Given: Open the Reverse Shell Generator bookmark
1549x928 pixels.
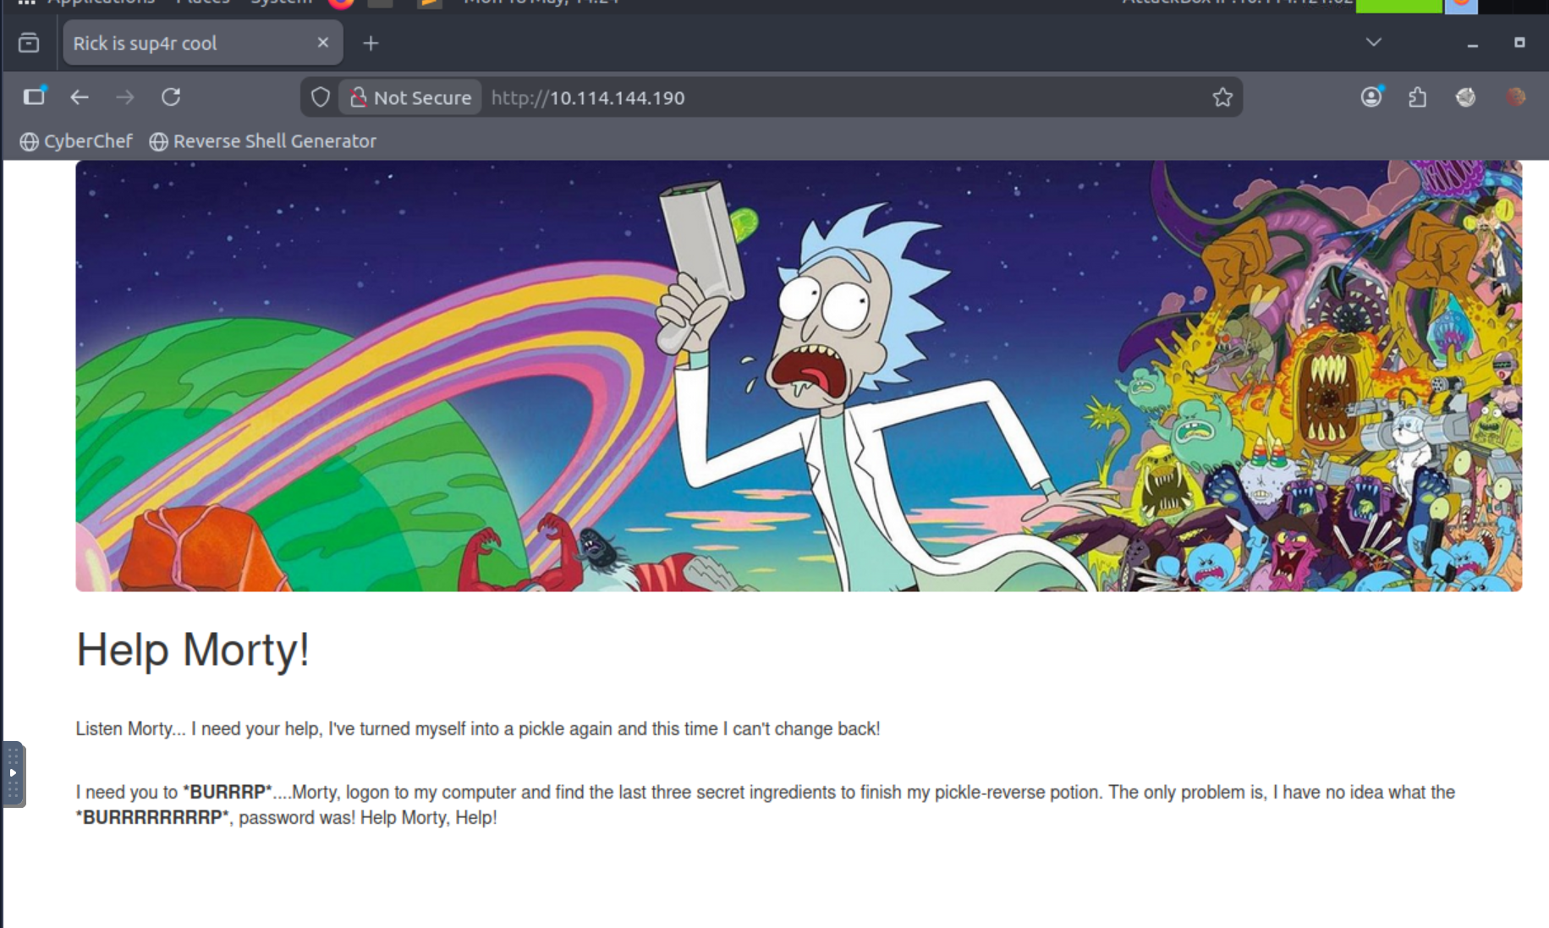Looking at the screenshot, I should point(263,141).
